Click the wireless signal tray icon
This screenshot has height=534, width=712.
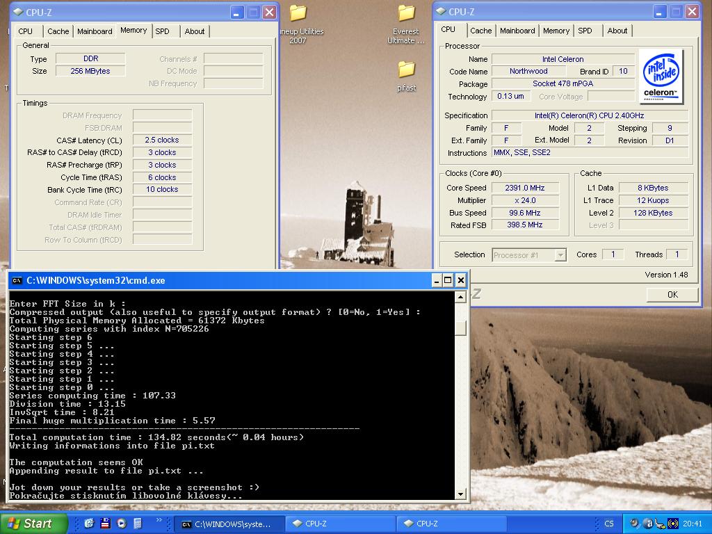[673, 524]
